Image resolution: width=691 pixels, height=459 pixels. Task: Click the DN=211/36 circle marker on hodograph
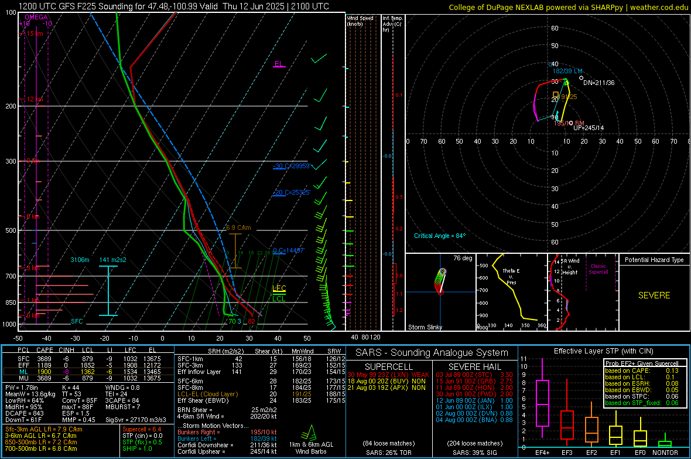point(581,78)
